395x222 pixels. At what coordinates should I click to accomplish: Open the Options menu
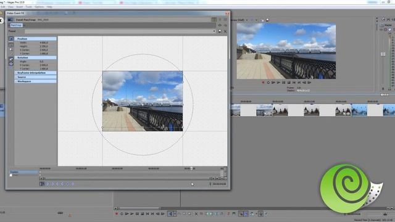tap(39, 7)
